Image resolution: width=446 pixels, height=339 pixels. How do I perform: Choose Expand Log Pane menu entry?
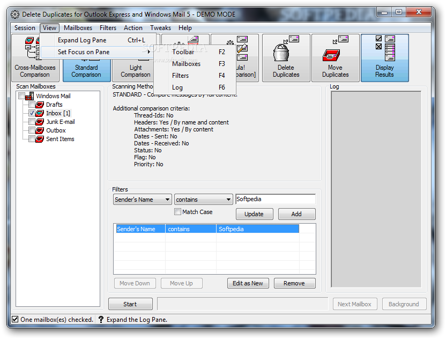pyautogui.click(x=98, y=40)
